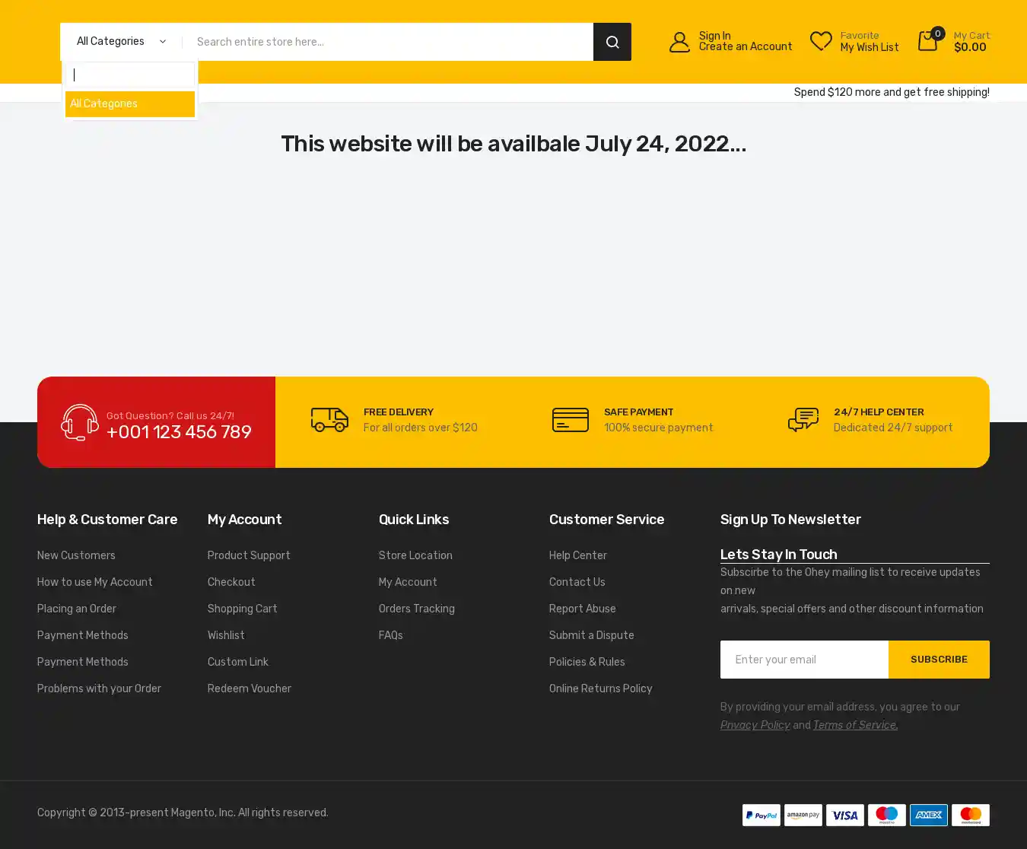Click the Visa payment logo
1027x849 pixels.
(x=844, y=815)
